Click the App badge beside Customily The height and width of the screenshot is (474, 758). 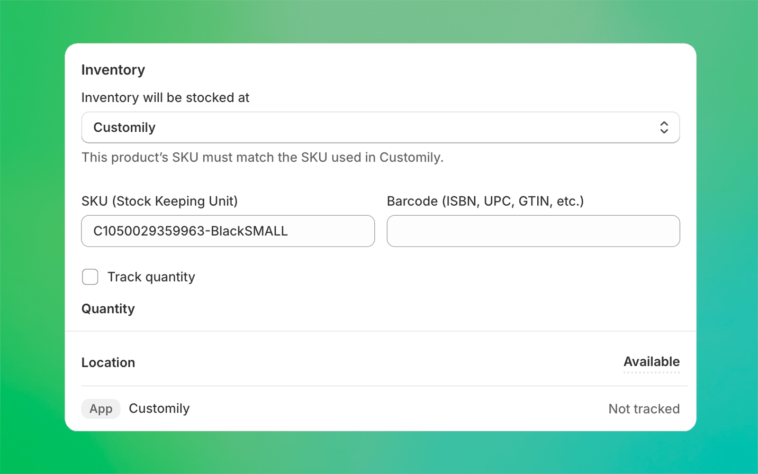(x=101, y=409)
